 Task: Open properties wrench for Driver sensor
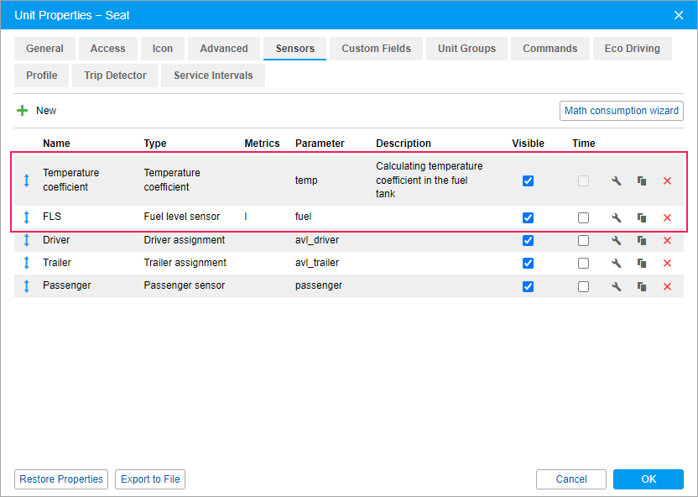pos(616,241)
